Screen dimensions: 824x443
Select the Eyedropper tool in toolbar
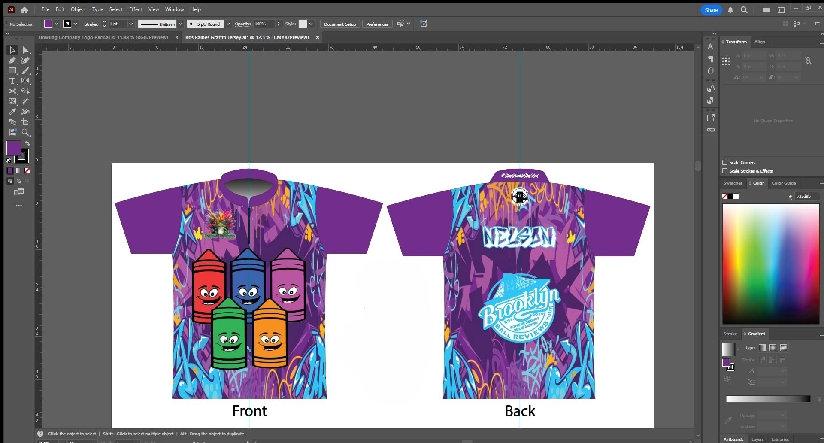pyautogui.click(x=12, y=112)
